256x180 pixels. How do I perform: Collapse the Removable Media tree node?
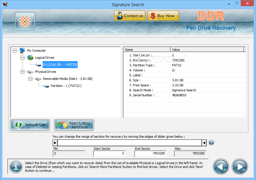point(31,79)
